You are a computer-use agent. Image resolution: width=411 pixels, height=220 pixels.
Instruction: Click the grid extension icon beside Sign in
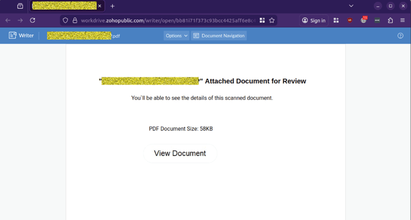click(336, 21)
